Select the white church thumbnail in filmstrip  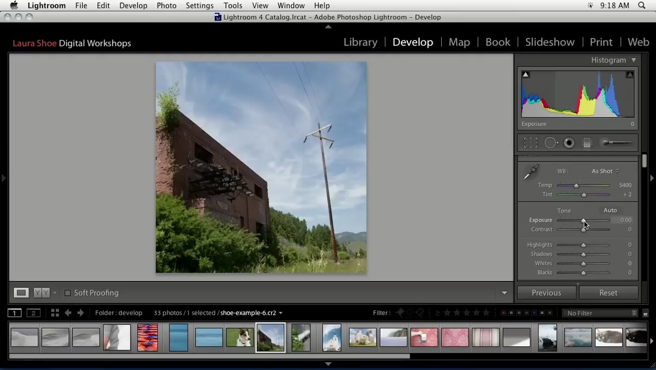click(x=332, y=337)
